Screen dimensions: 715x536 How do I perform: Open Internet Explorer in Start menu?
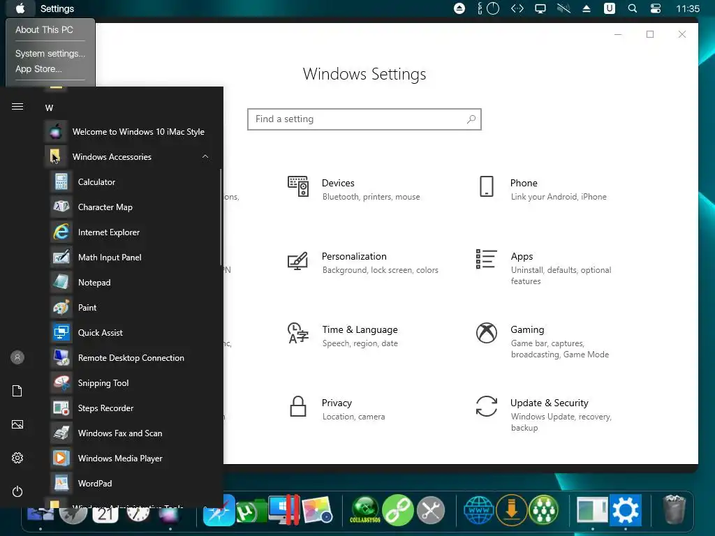132,232
